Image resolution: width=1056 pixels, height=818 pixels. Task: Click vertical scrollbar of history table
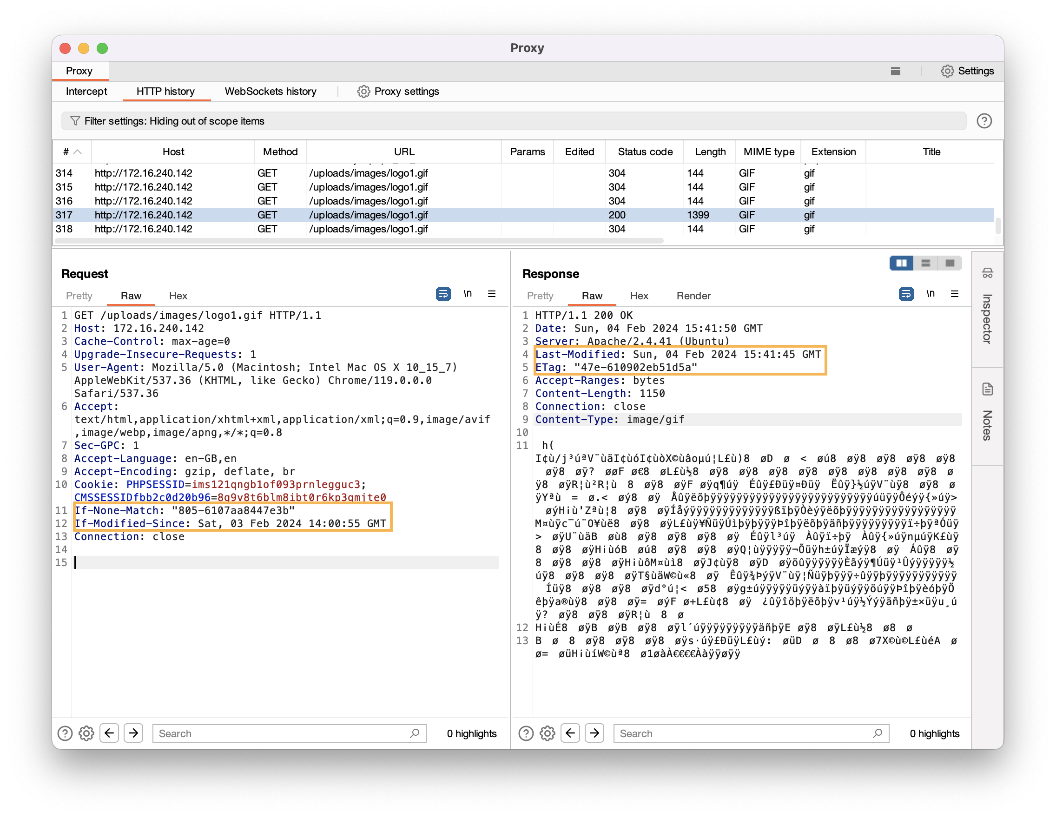pos(998,225)
